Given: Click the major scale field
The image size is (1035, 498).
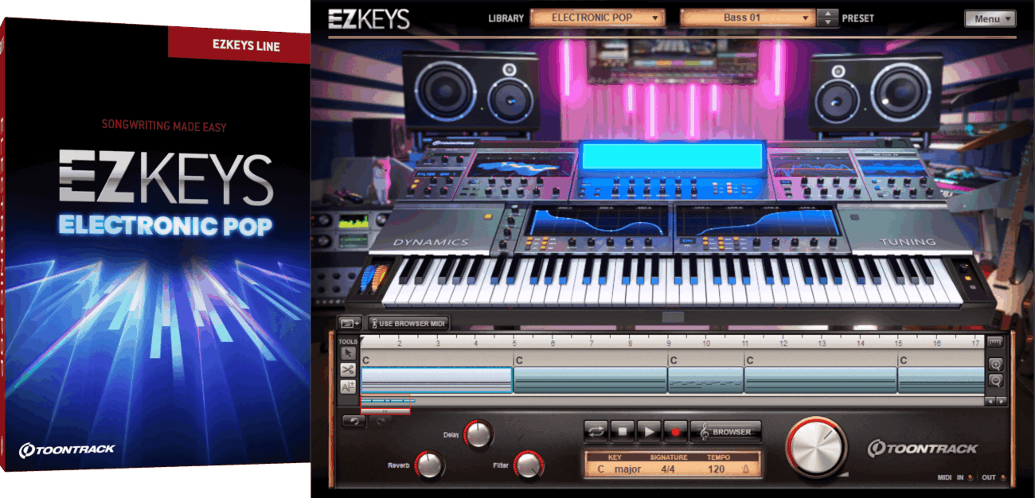Looking at the screenshot, I should click(x=627, y=469).
